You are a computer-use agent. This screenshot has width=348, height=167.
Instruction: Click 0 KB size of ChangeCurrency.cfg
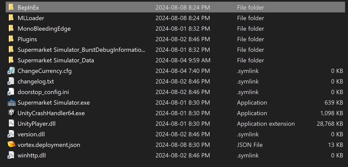click(x=337, y=71)
